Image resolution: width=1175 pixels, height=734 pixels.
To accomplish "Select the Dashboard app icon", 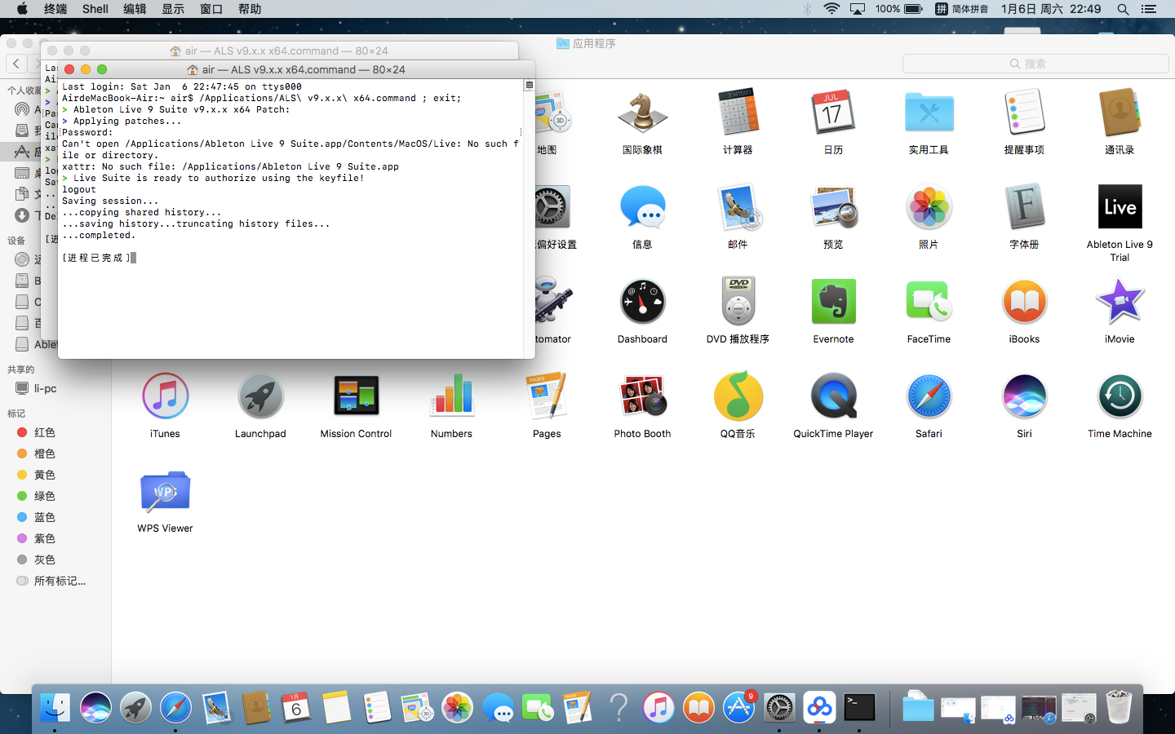I will 642,303.
